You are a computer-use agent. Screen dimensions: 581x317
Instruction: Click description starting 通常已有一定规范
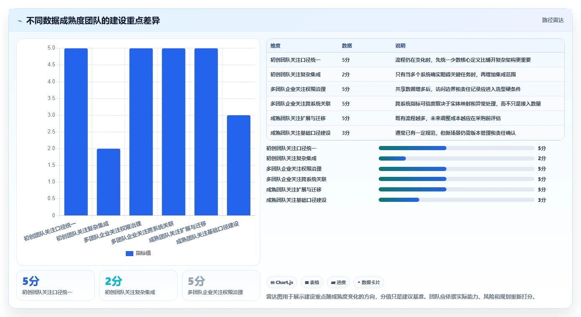[456, 133]
